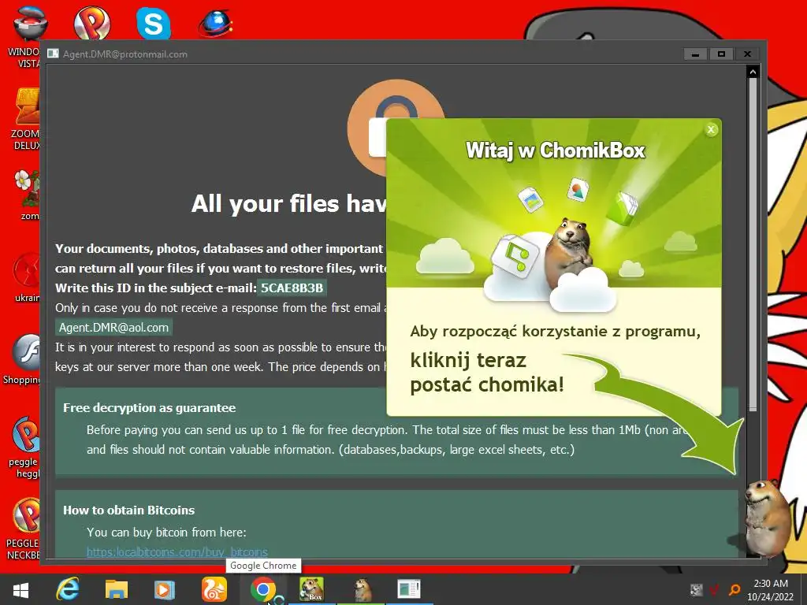Click the Agent.DMR@aol.com email address
The height and width of the screenshot is (605, 807).
[113, 328]
